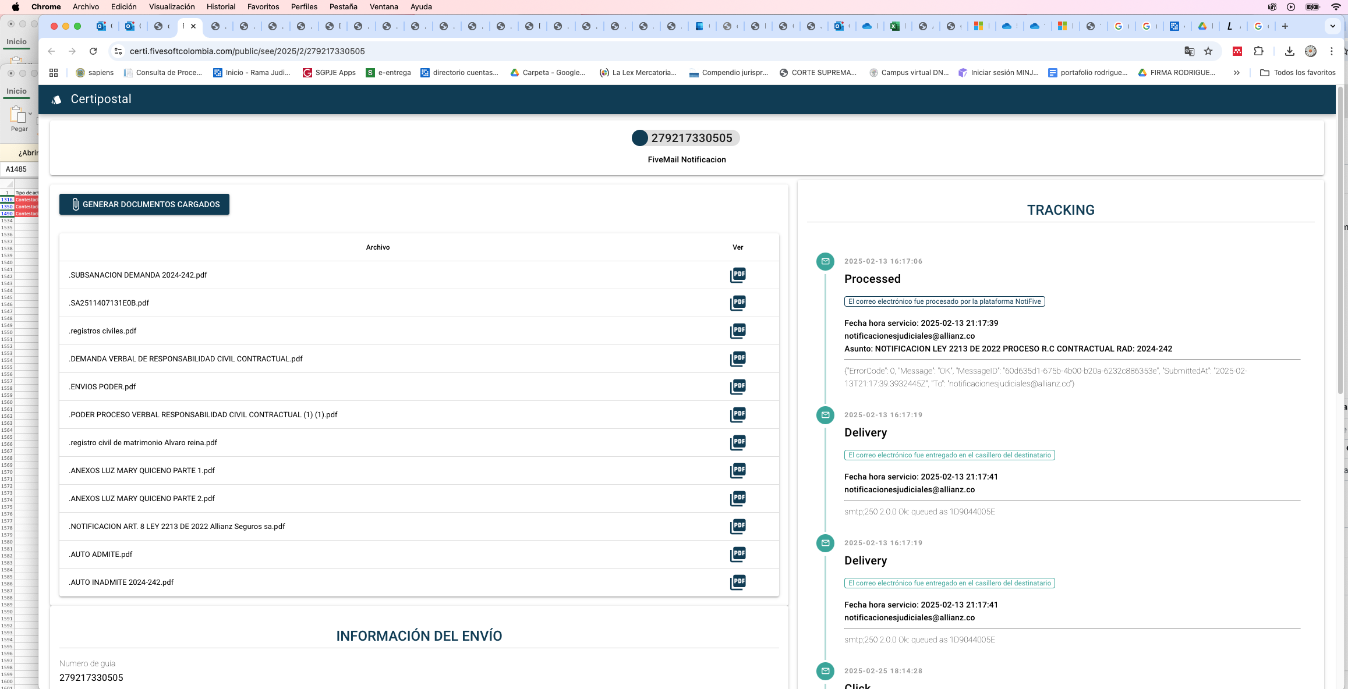Open SGPJE Apps bookmark
The image size is (1348, 689).
coord(330,73)
